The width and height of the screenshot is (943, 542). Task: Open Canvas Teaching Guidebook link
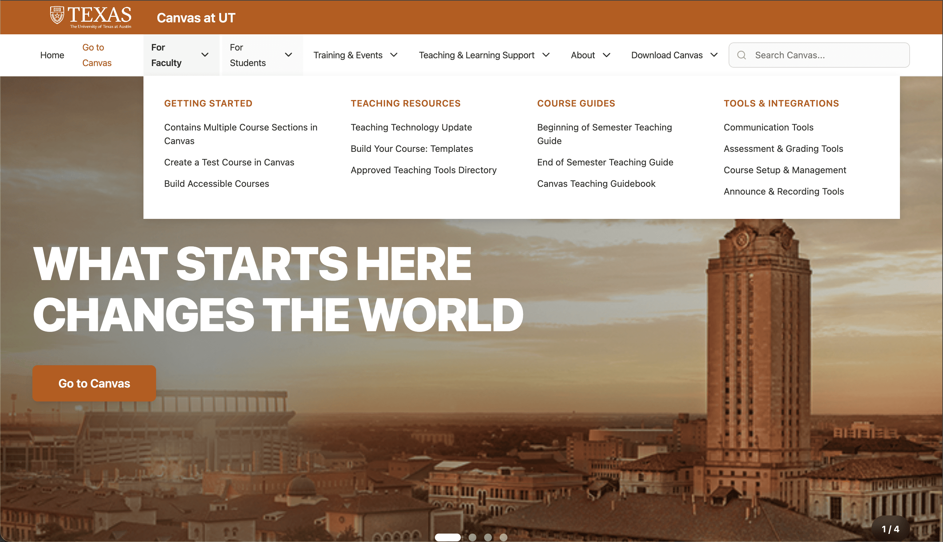596,184
